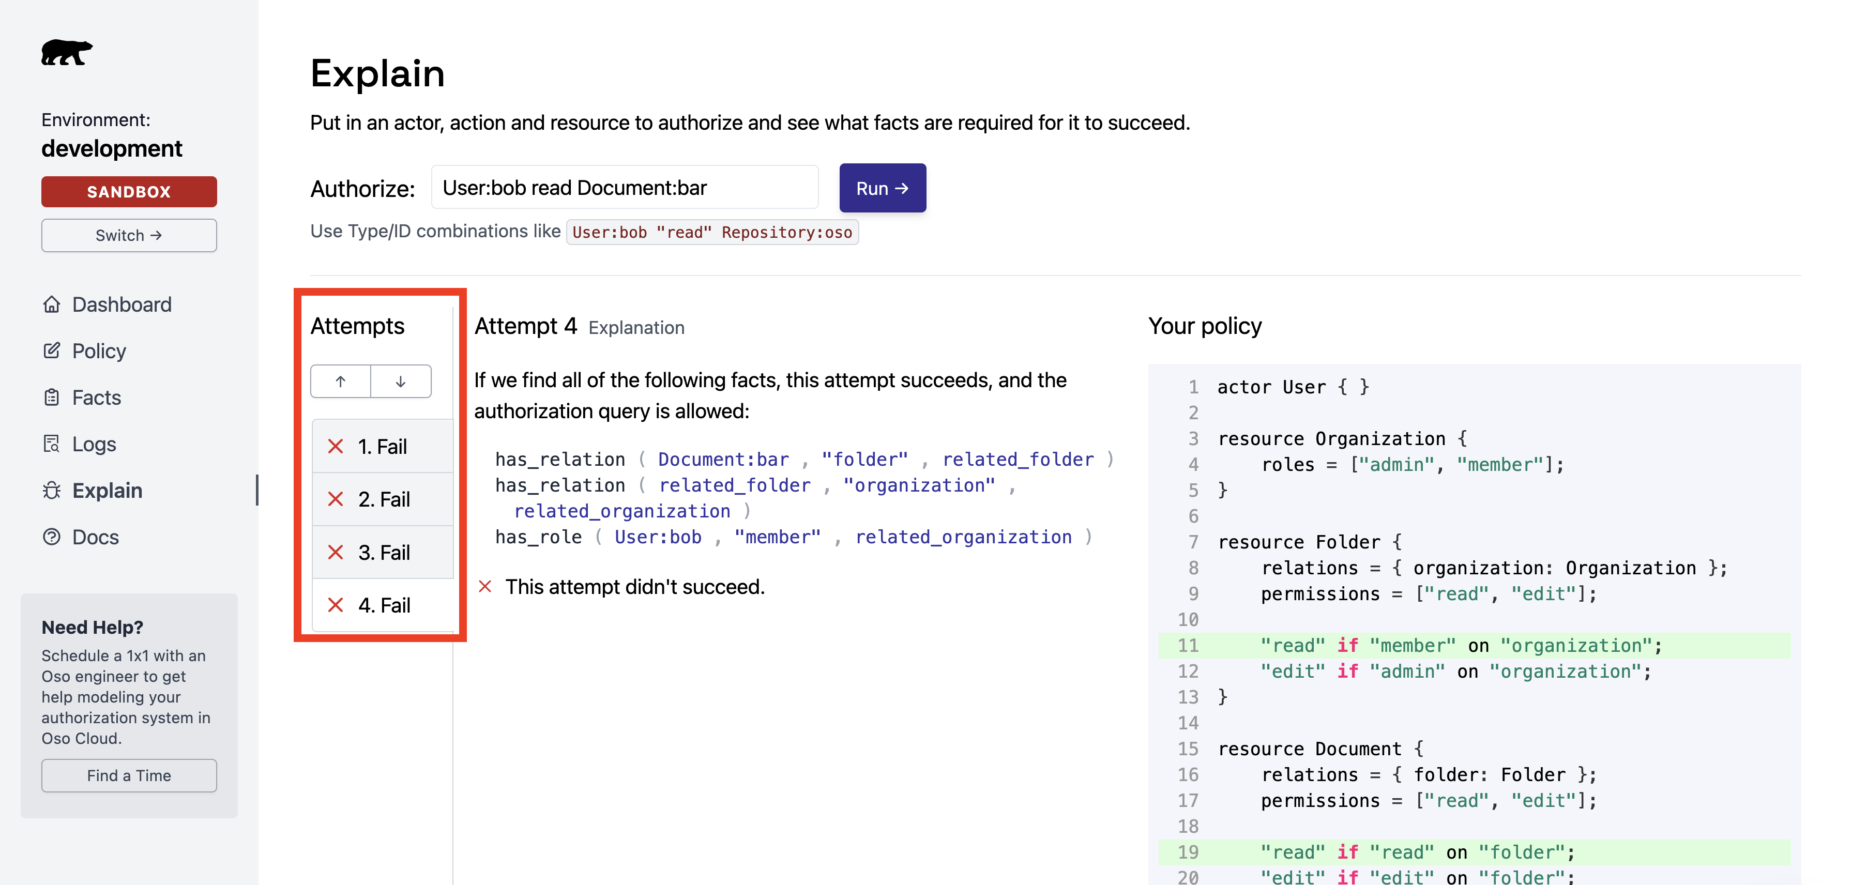
Task: Click the Explanation tab for Attempt 4
Action: tap(636, 328)
